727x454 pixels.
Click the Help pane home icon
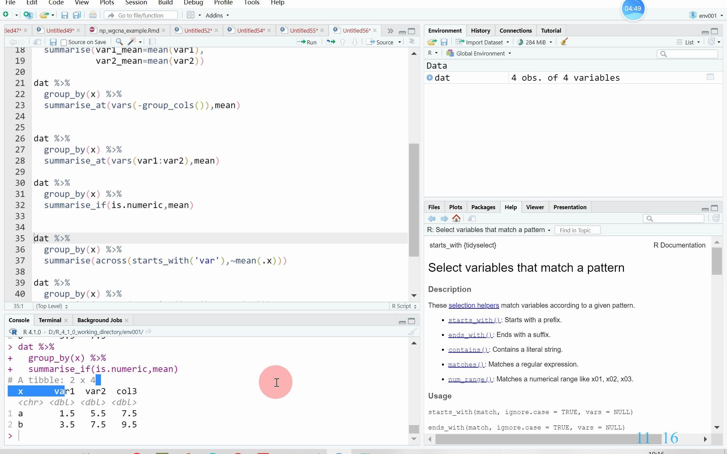tap(456, 219)
